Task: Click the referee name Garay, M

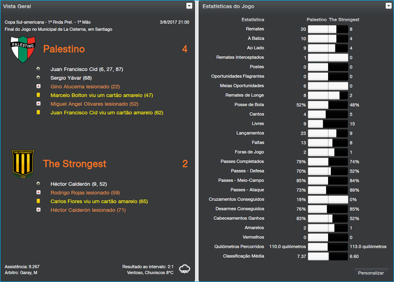Action: (29, 273)
